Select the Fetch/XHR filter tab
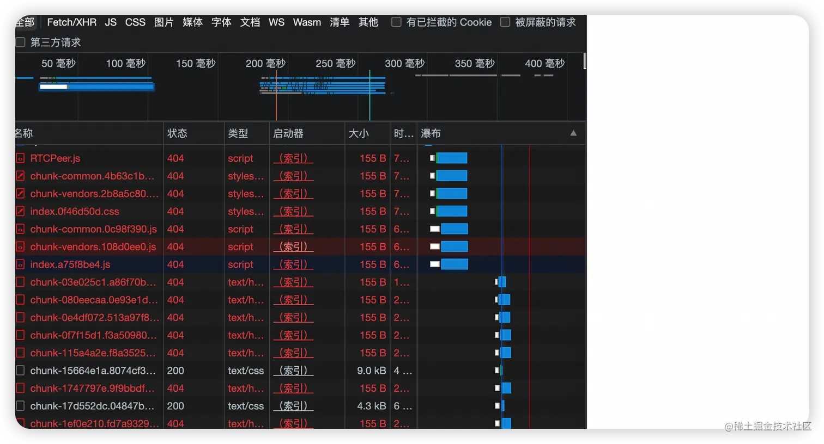824x444 pixels. tap(71, 22)
